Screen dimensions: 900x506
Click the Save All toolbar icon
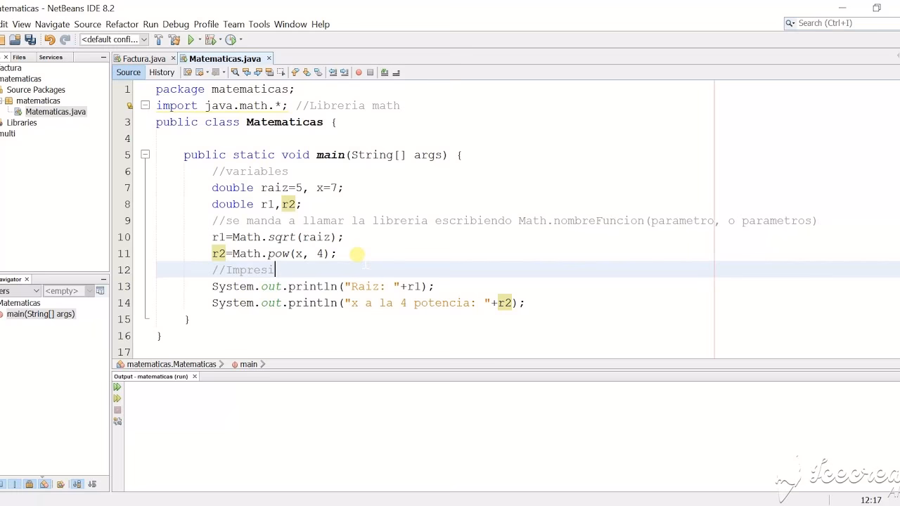pyautogui.click(x=30, y=39)
